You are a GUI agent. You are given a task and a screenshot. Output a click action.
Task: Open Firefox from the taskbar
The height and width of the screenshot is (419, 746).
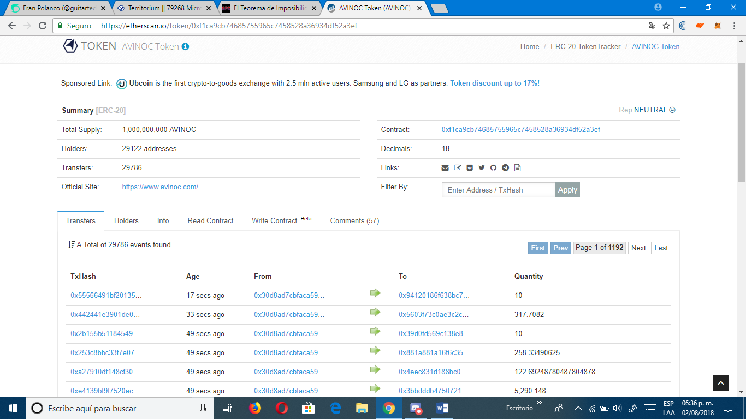tap(255, 408)
